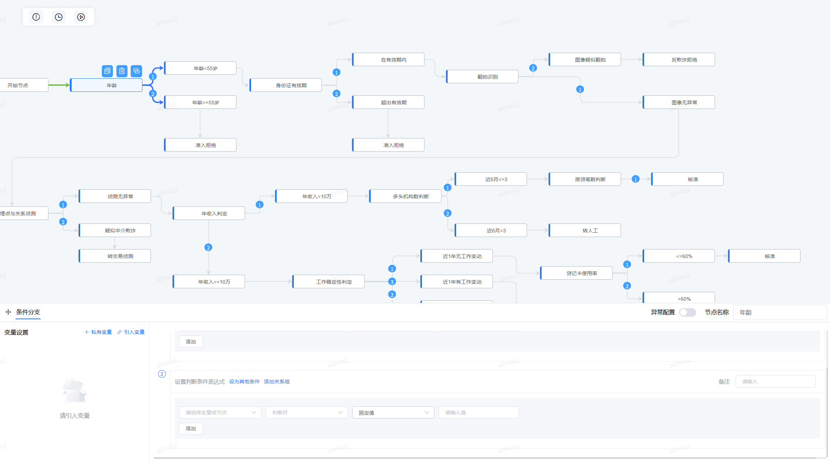The image size is (830, 463).
Task: Select the 身份证有效期 flow node
Action: pyautogui.click(x=291, y=85)
